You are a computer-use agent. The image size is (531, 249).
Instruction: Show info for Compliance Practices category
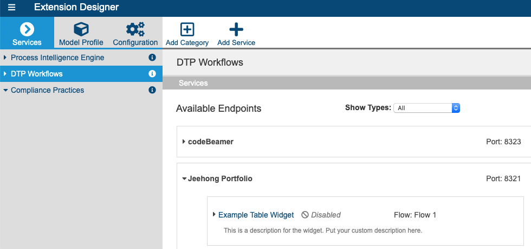(152, 90)
